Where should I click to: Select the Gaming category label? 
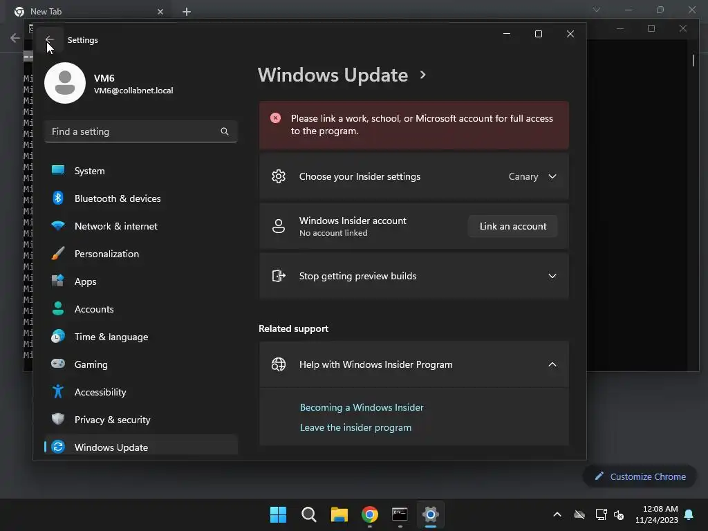coord(91,364)
